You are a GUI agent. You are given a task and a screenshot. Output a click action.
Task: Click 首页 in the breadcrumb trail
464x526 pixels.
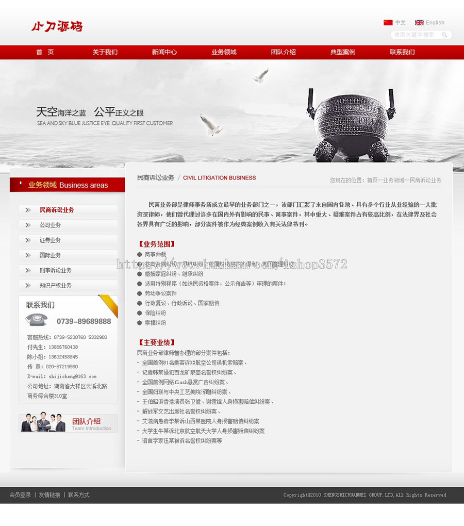(x=372, y=180)
